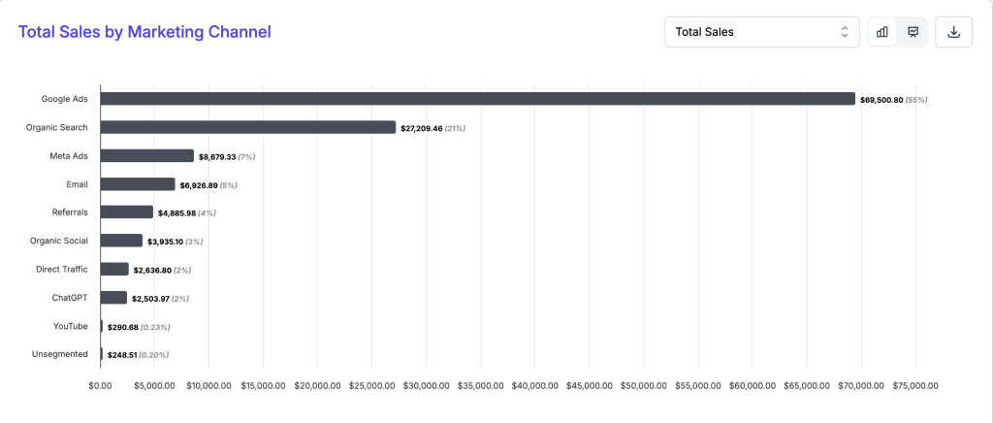Click the $27,209.46 value label
The image size is (993, 423).
coord(422,128)
